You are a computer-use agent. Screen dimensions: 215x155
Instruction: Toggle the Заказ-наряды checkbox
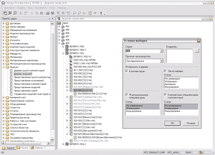[x=165, y=71]
